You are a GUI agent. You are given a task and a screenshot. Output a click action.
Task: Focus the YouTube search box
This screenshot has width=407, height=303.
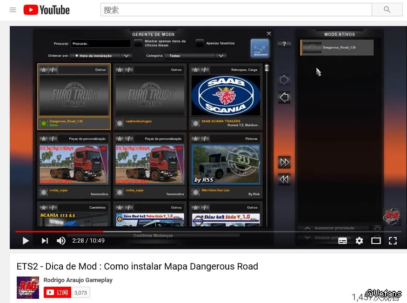[236, 10]
